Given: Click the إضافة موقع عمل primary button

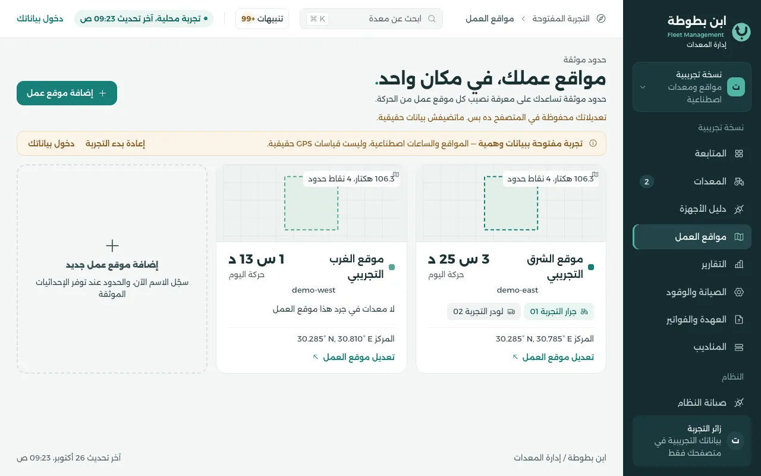Looking at the screenshot, I should (67, 93).
